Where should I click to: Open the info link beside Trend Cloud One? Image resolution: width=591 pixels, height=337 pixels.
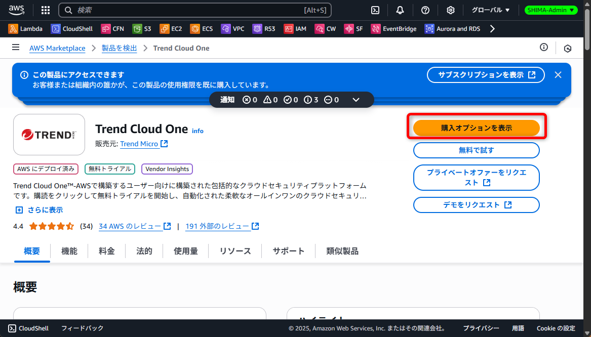tap(198, 131)
